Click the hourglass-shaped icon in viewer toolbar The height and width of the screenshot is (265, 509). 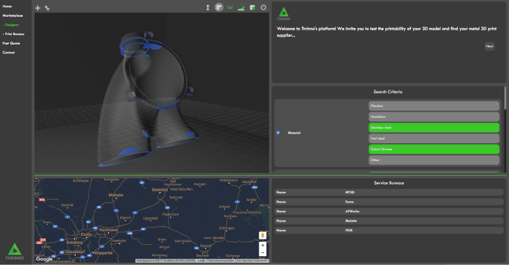pyautogui.click(x=208, y=8)
